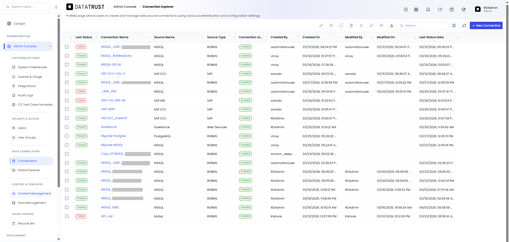This screenshot has width=509, height=242.
Task: Click the Users people icon
Action: 14,128
